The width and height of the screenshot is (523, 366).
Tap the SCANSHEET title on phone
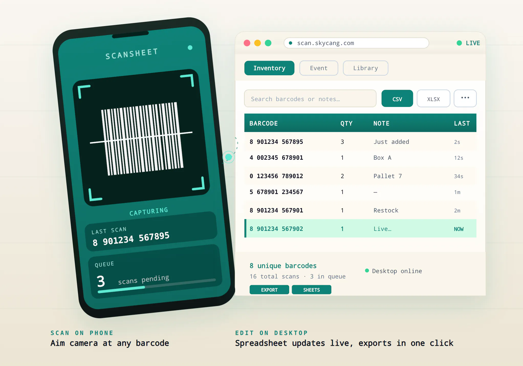tap(132, 54)
